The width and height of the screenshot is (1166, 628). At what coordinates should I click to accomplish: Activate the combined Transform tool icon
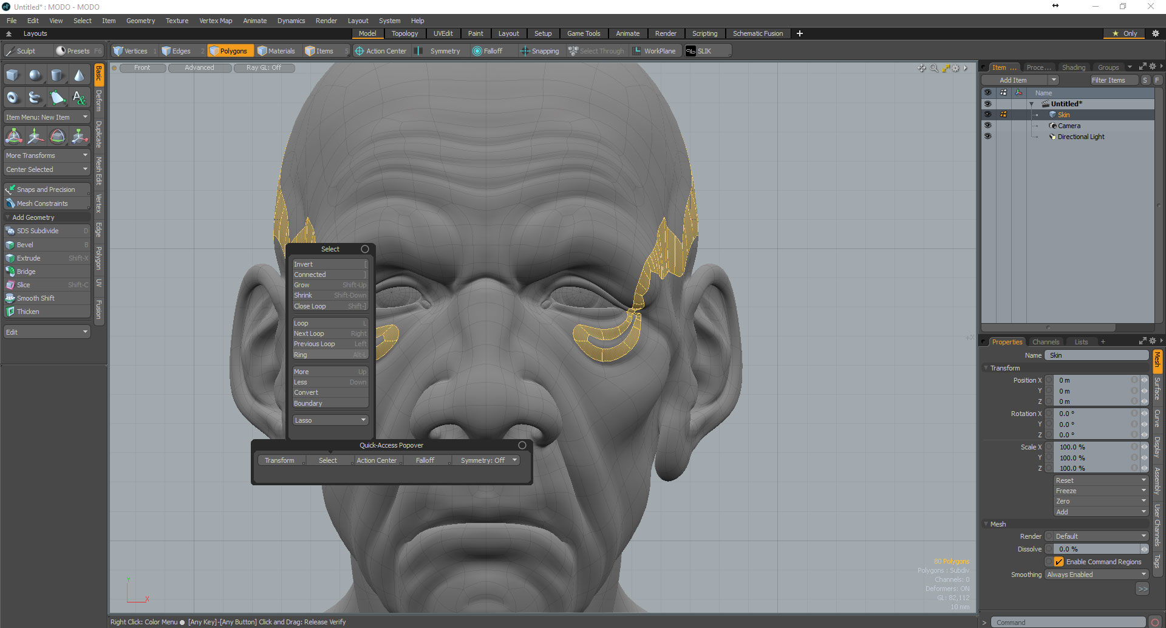pyautogui.click(x=13, y=137)
